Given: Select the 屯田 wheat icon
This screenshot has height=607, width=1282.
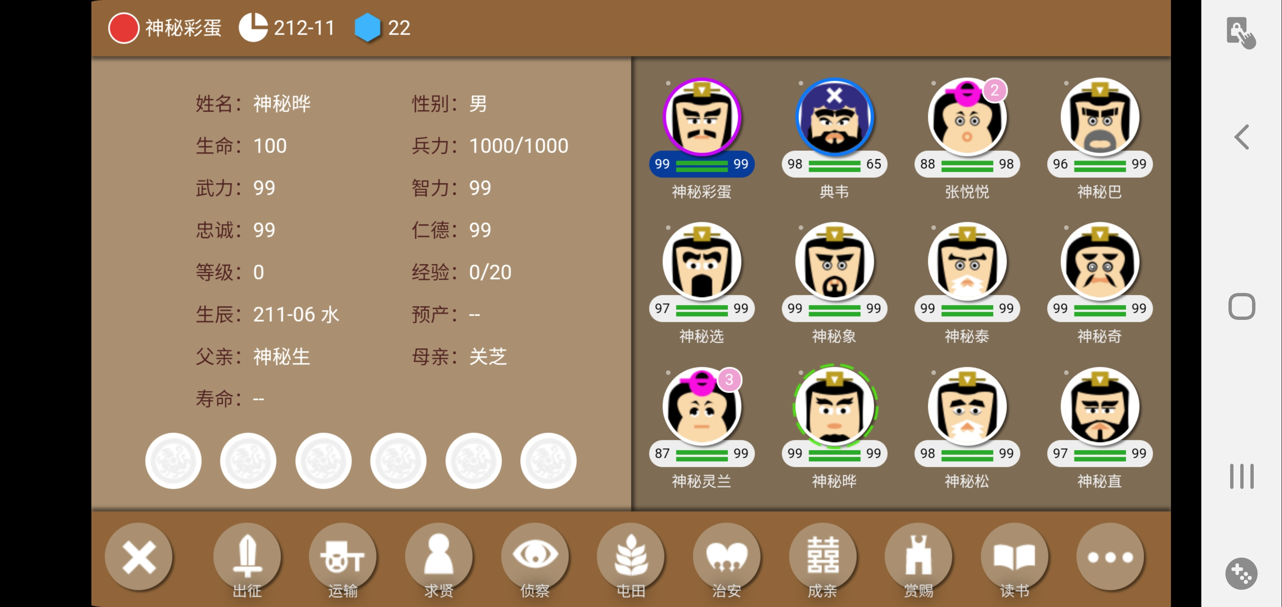Looking at the screenshot, I should click(x=631, y=557).
